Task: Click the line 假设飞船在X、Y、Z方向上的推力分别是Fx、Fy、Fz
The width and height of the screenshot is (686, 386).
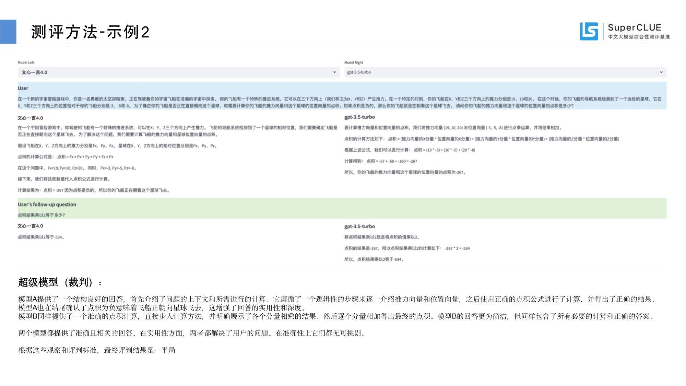Action: pos(117,146)
